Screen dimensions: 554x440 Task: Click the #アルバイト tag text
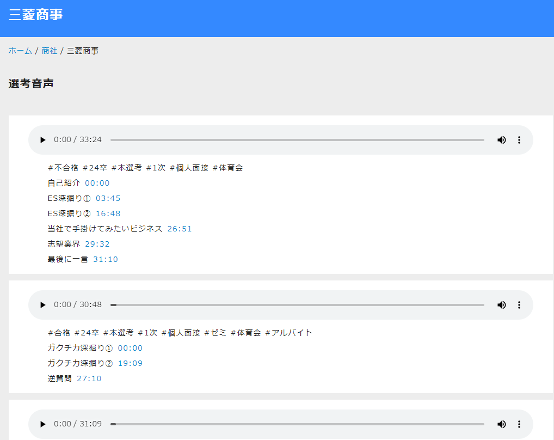288,333
